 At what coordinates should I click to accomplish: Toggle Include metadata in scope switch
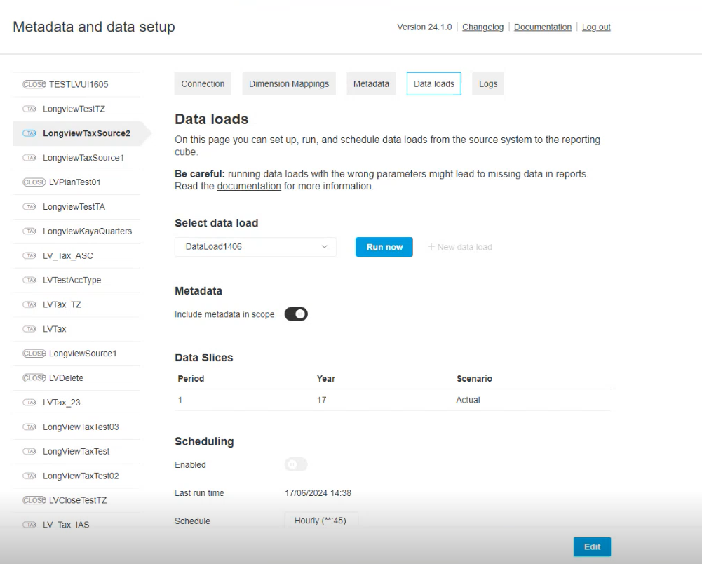296,314
